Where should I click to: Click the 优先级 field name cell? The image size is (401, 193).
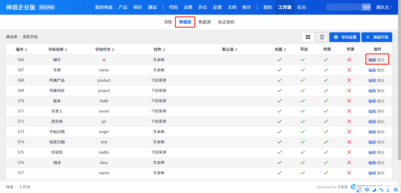click(57, 121)
